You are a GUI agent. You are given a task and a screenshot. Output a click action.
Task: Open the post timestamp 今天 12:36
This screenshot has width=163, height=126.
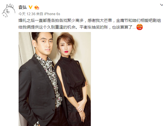point(27,14)
